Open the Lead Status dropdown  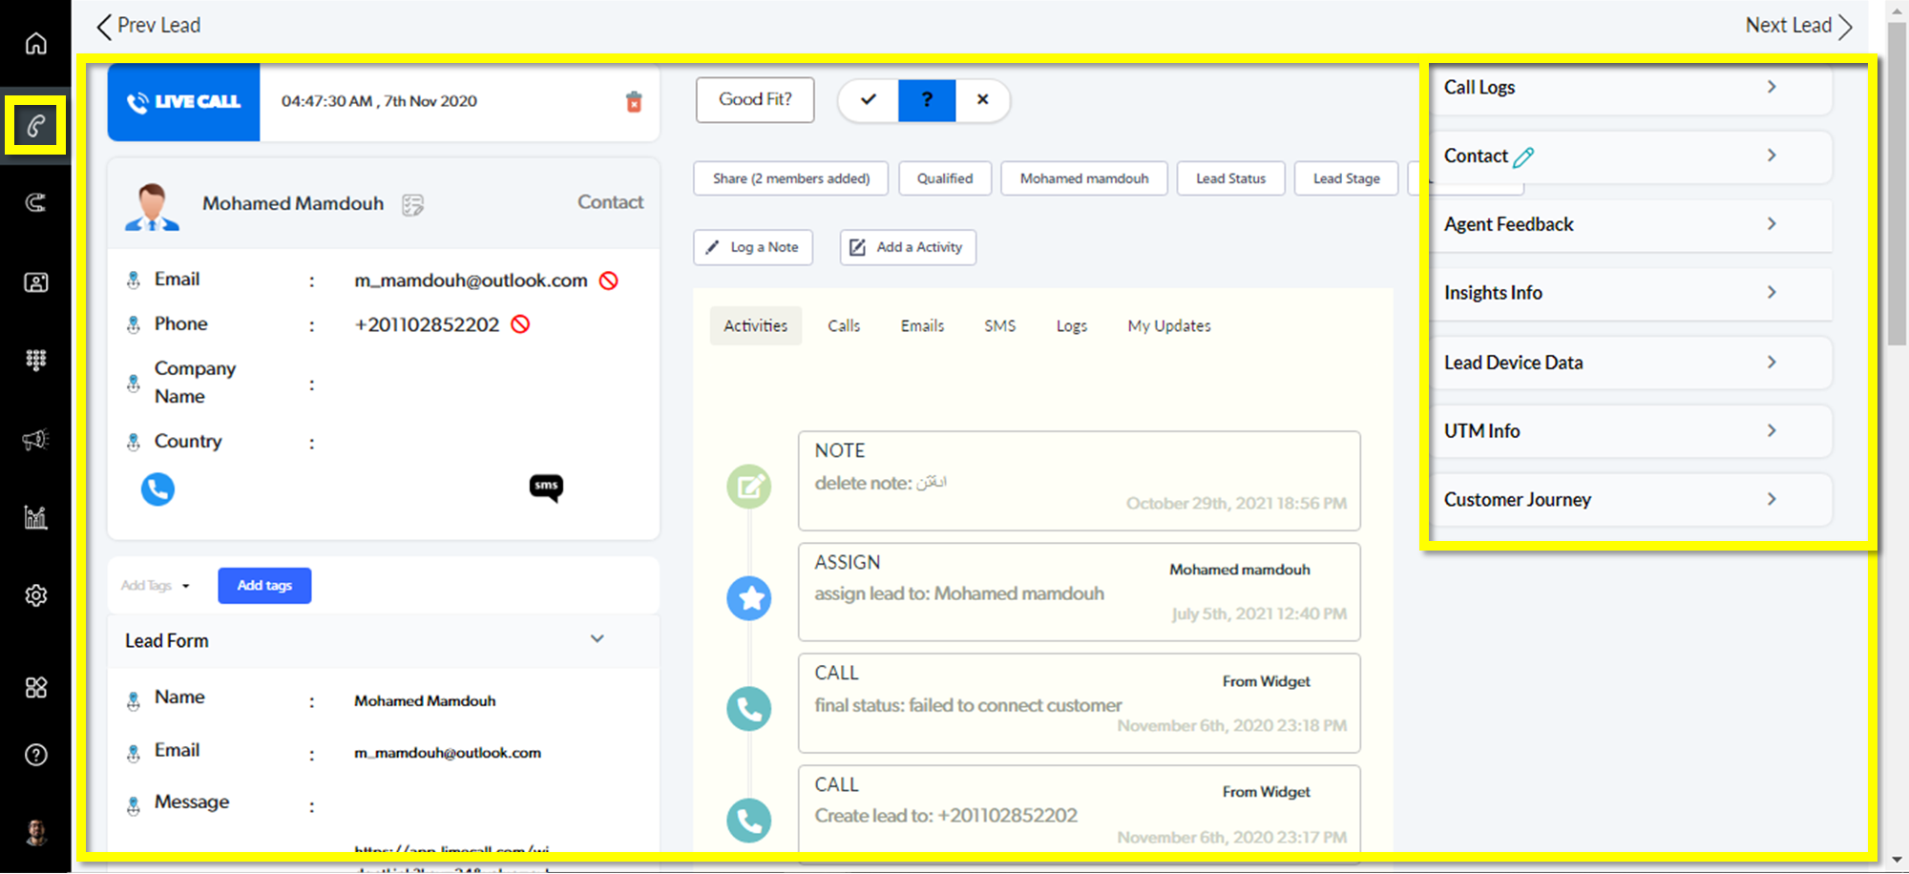click(1230, 178)
